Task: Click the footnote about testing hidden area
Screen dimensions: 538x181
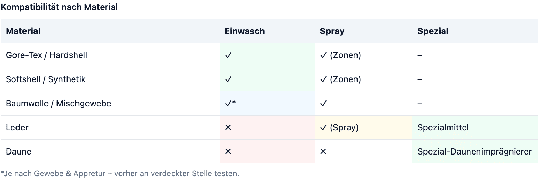Action: pyautogui.click(x=120, y=173)
